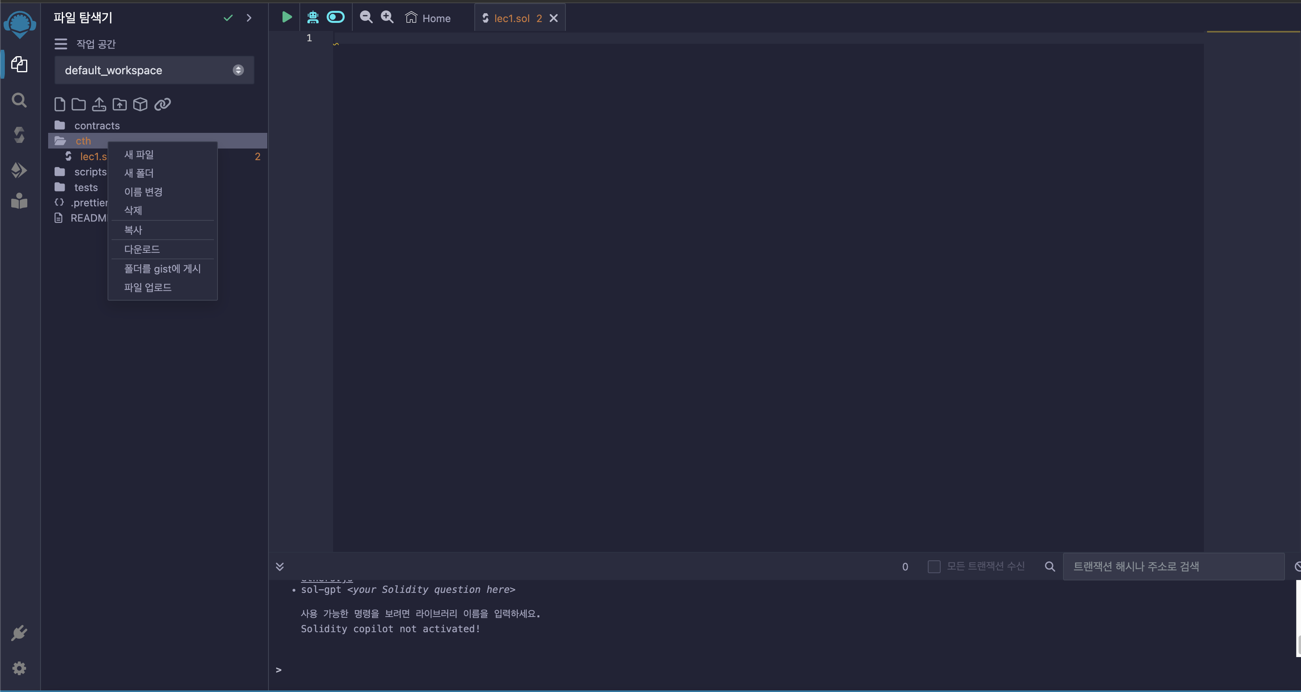Open the Deploy & run transactions icon
The image size is (1301, 692).
19,170
